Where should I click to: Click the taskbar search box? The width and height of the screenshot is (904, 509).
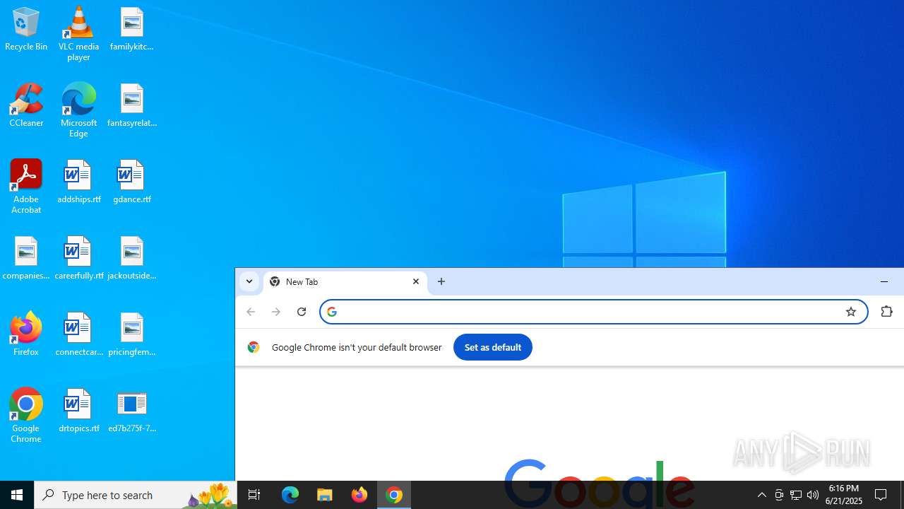coord(135,495)
